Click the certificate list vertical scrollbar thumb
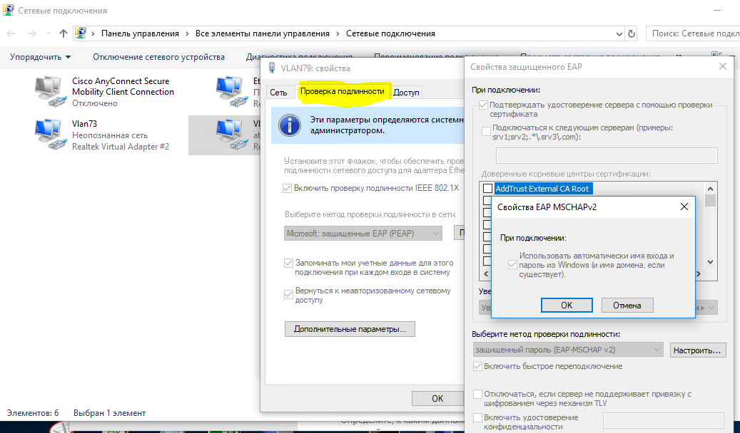This screenshot has height=433, width=740. pyautogui.click(x=710, y=200)
